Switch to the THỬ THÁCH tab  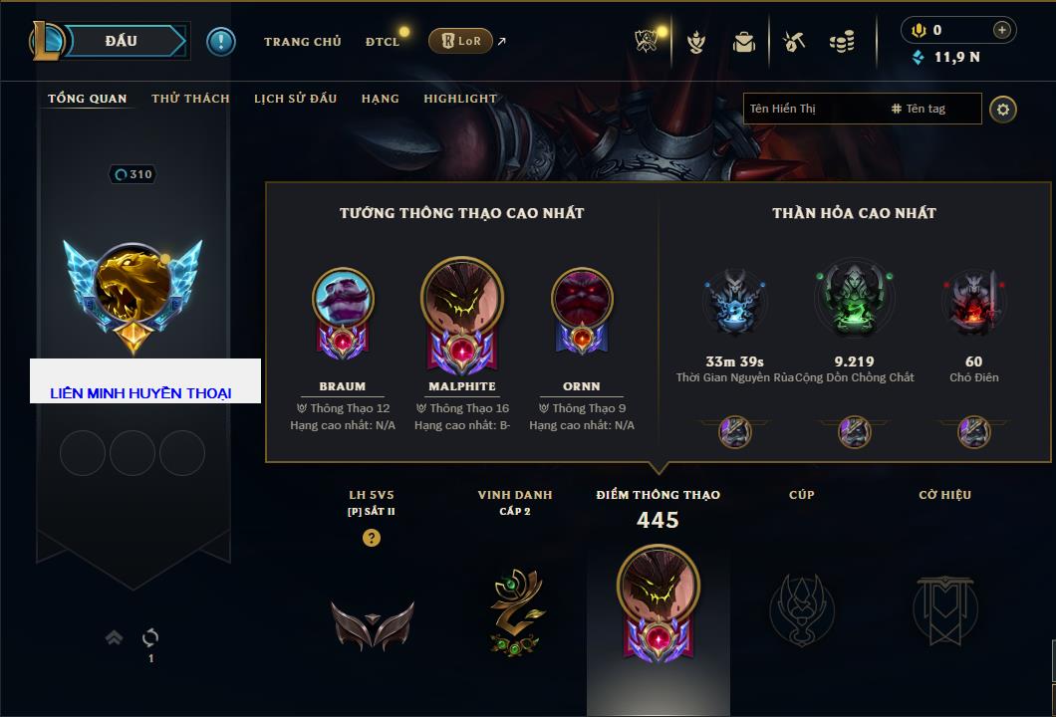click(190, 99)
